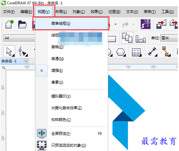Viewport: 179px width, 151px height.
Task: Select the checked 增强(E) view mode
Action: (x=72, y=71)
